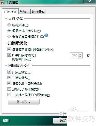This screenshot has width=96, height=126.
Task: Enable 扫描受密码保护的压缩包 checkbox
Action: (9, 95)
